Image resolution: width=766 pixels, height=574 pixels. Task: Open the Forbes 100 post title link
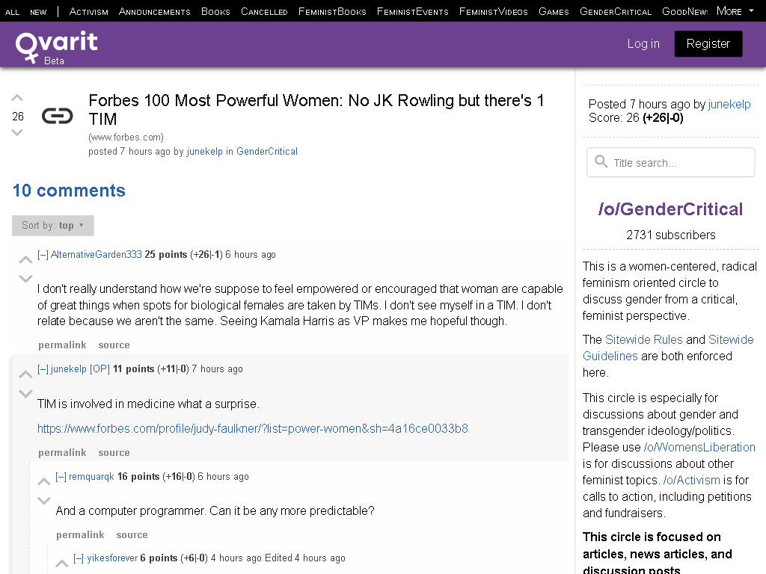[316, 109]
